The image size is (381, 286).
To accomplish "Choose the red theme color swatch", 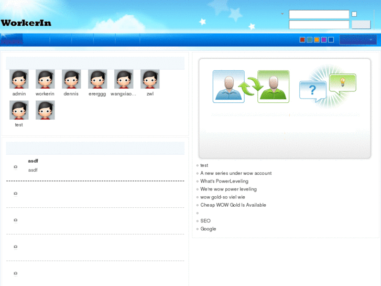I will click(x=302, y=40).
